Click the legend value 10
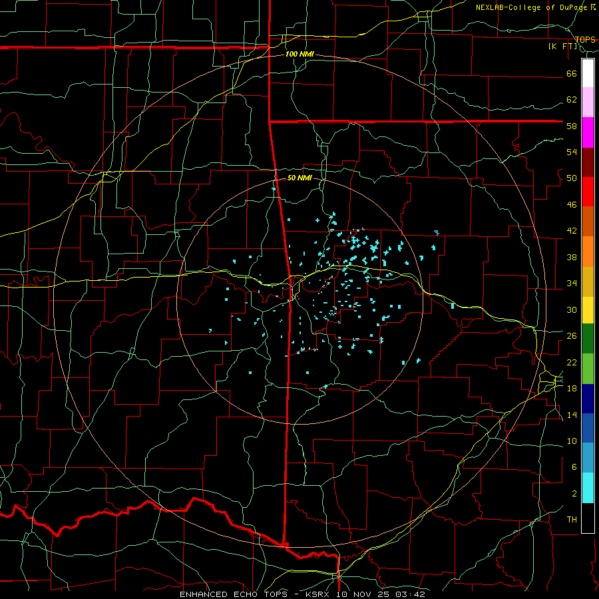 pyautogui.click(x=572, y=441)
